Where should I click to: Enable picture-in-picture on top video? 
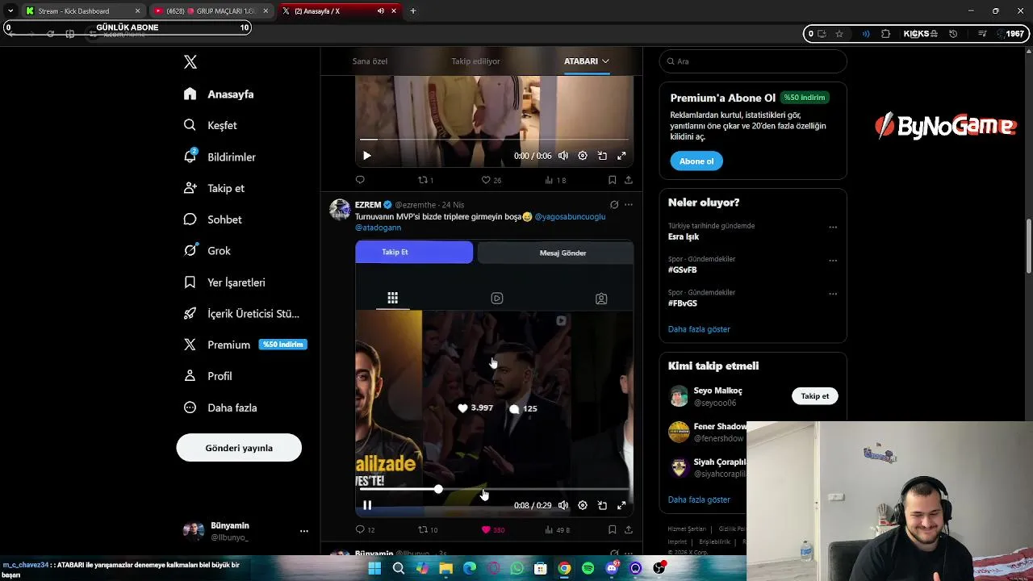(x=602, y=156)
